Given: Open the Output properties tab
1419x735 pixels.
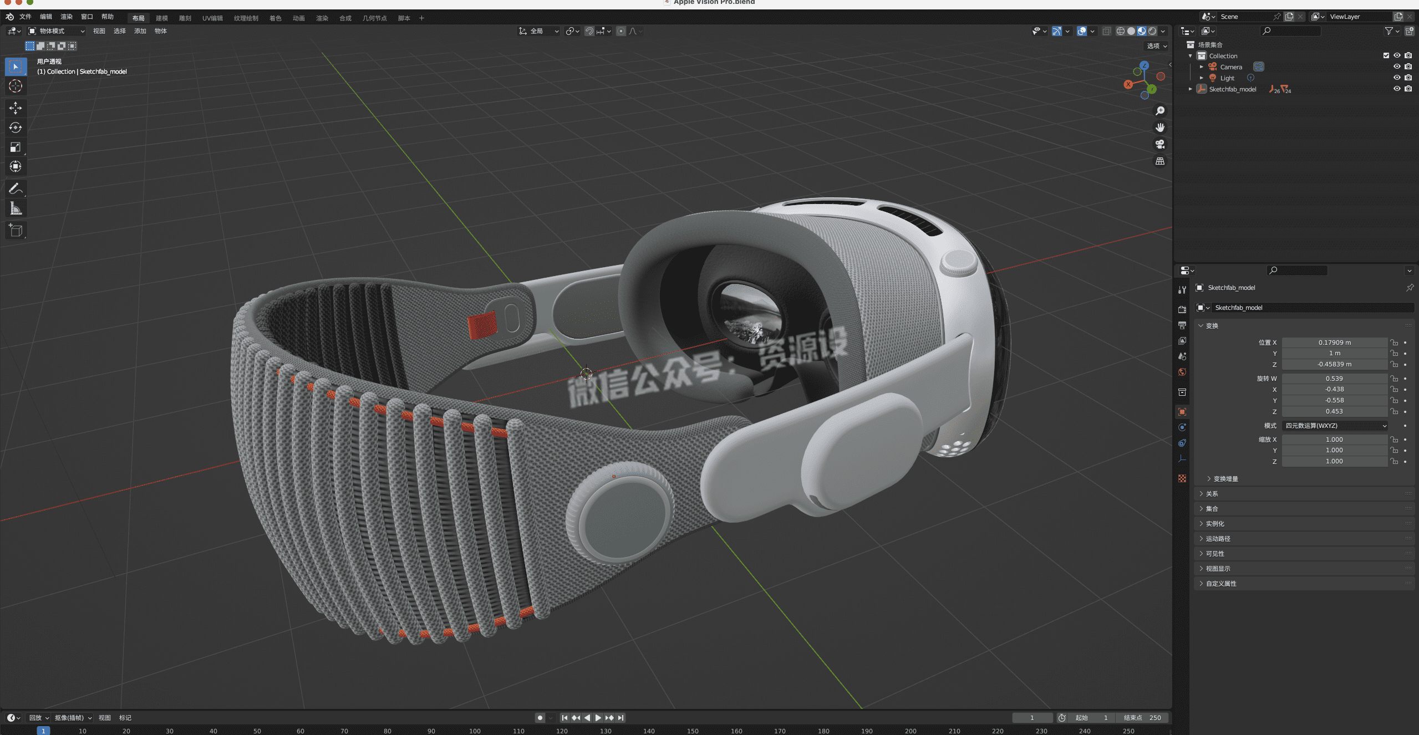Looking at the screenshot, I should tap(1182, 325).
